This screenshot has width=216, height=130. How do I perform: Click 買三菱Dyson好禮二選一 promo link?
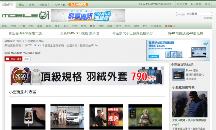click(27, 33)
